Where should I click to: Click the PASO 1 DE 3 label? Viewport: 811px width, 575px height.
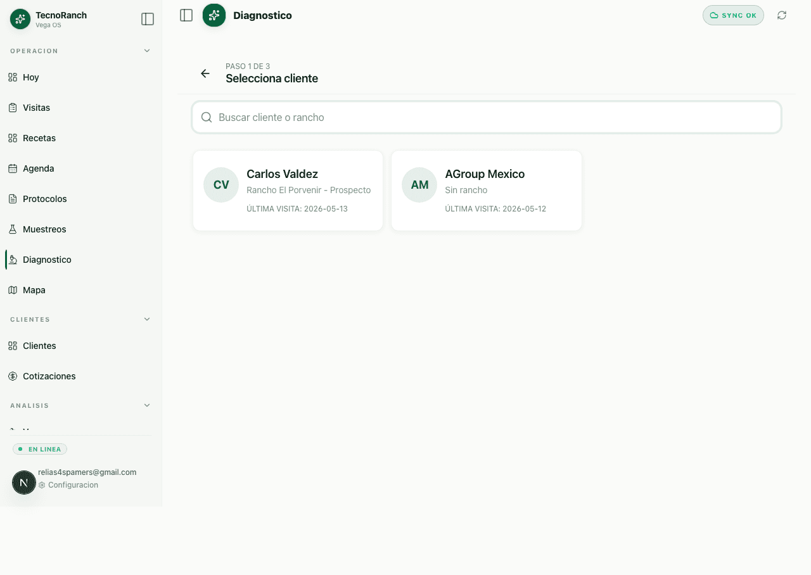(248, 66)
